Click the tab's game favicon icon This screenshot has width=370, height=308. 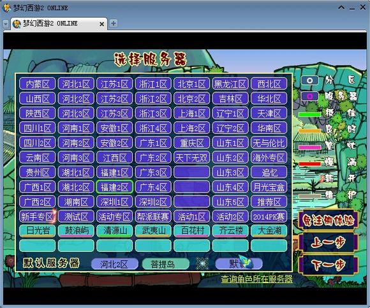(x=17, y=24)
